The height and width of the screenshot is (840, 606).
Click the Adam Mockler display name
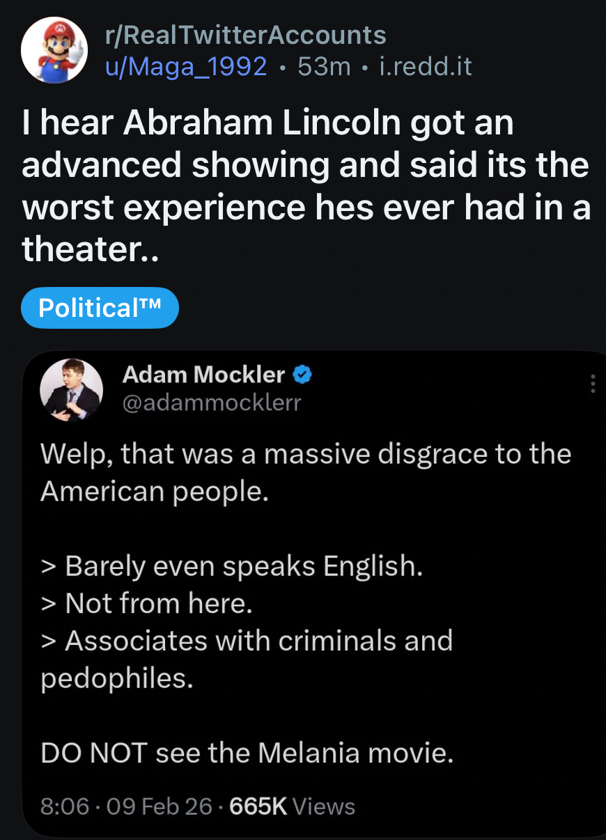coord(203,375)
